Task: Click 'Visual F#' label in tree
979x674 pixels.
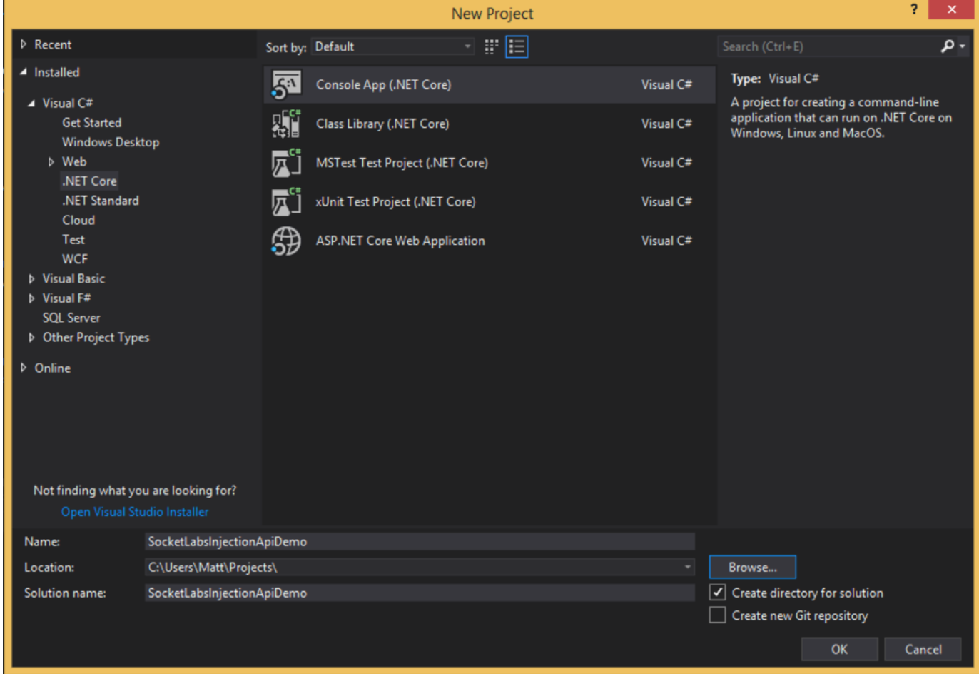Action: point(66,298)
